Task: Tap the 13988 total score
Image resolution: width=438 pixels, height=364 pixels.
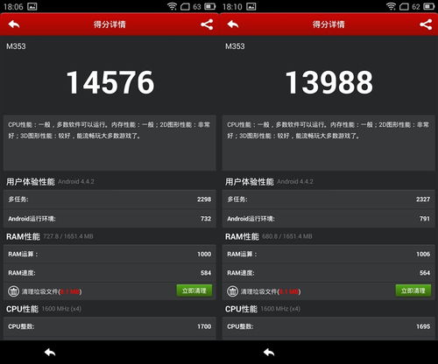Action: point(329,82)
